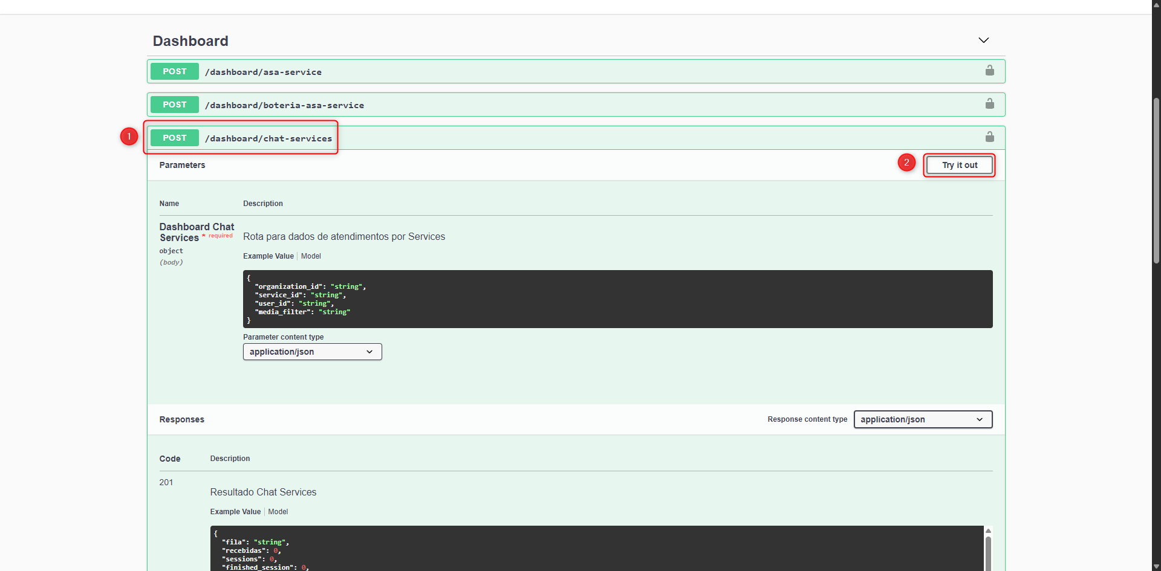Collapse the Dashboard section with the chevron
The image size is (1161, 571).
(983, 40)
